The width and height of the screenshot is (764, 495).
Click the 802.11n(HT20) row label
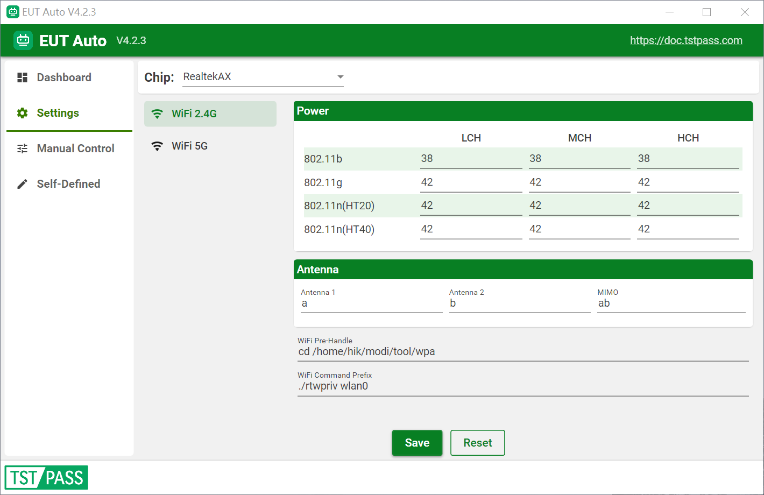point(339,206)
